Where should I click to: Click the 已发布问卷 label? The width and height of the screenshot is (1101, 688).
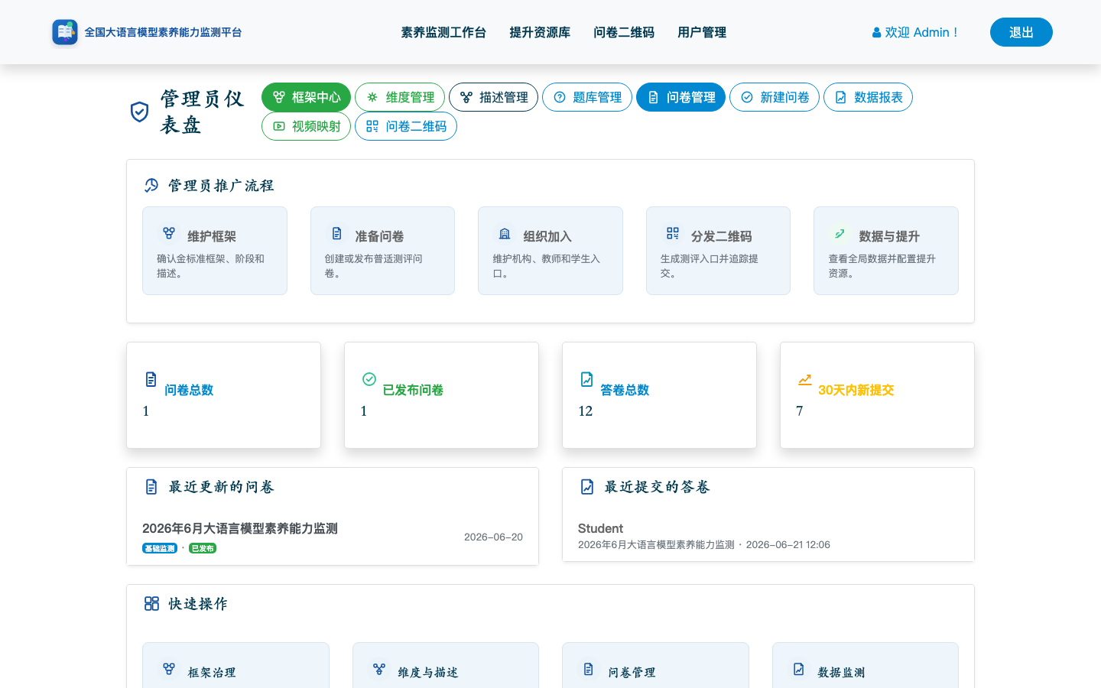click(x=413, y=390)
